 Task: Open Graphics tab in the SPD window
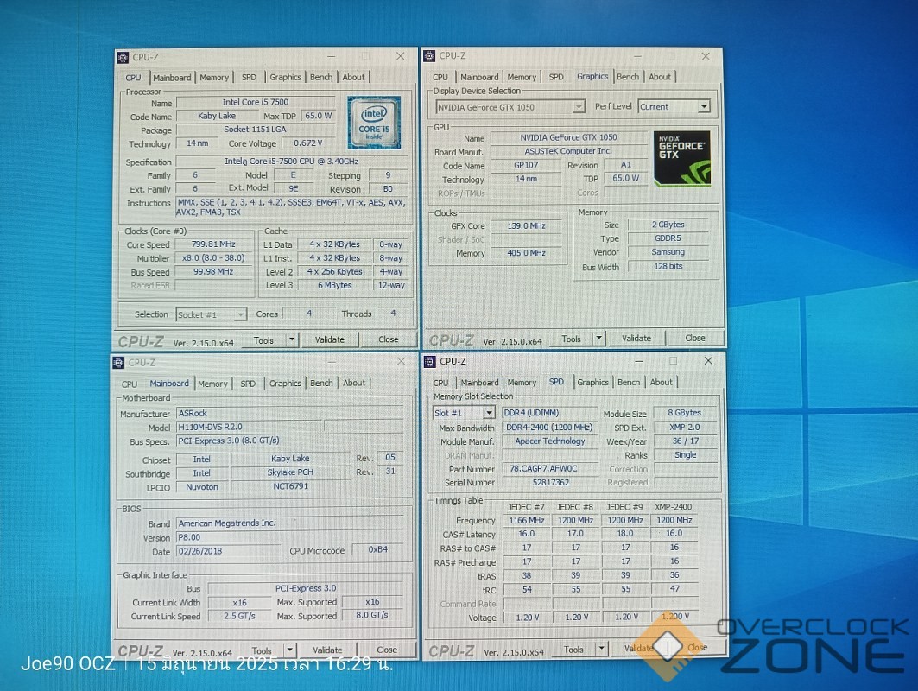(x=592, y=382)
